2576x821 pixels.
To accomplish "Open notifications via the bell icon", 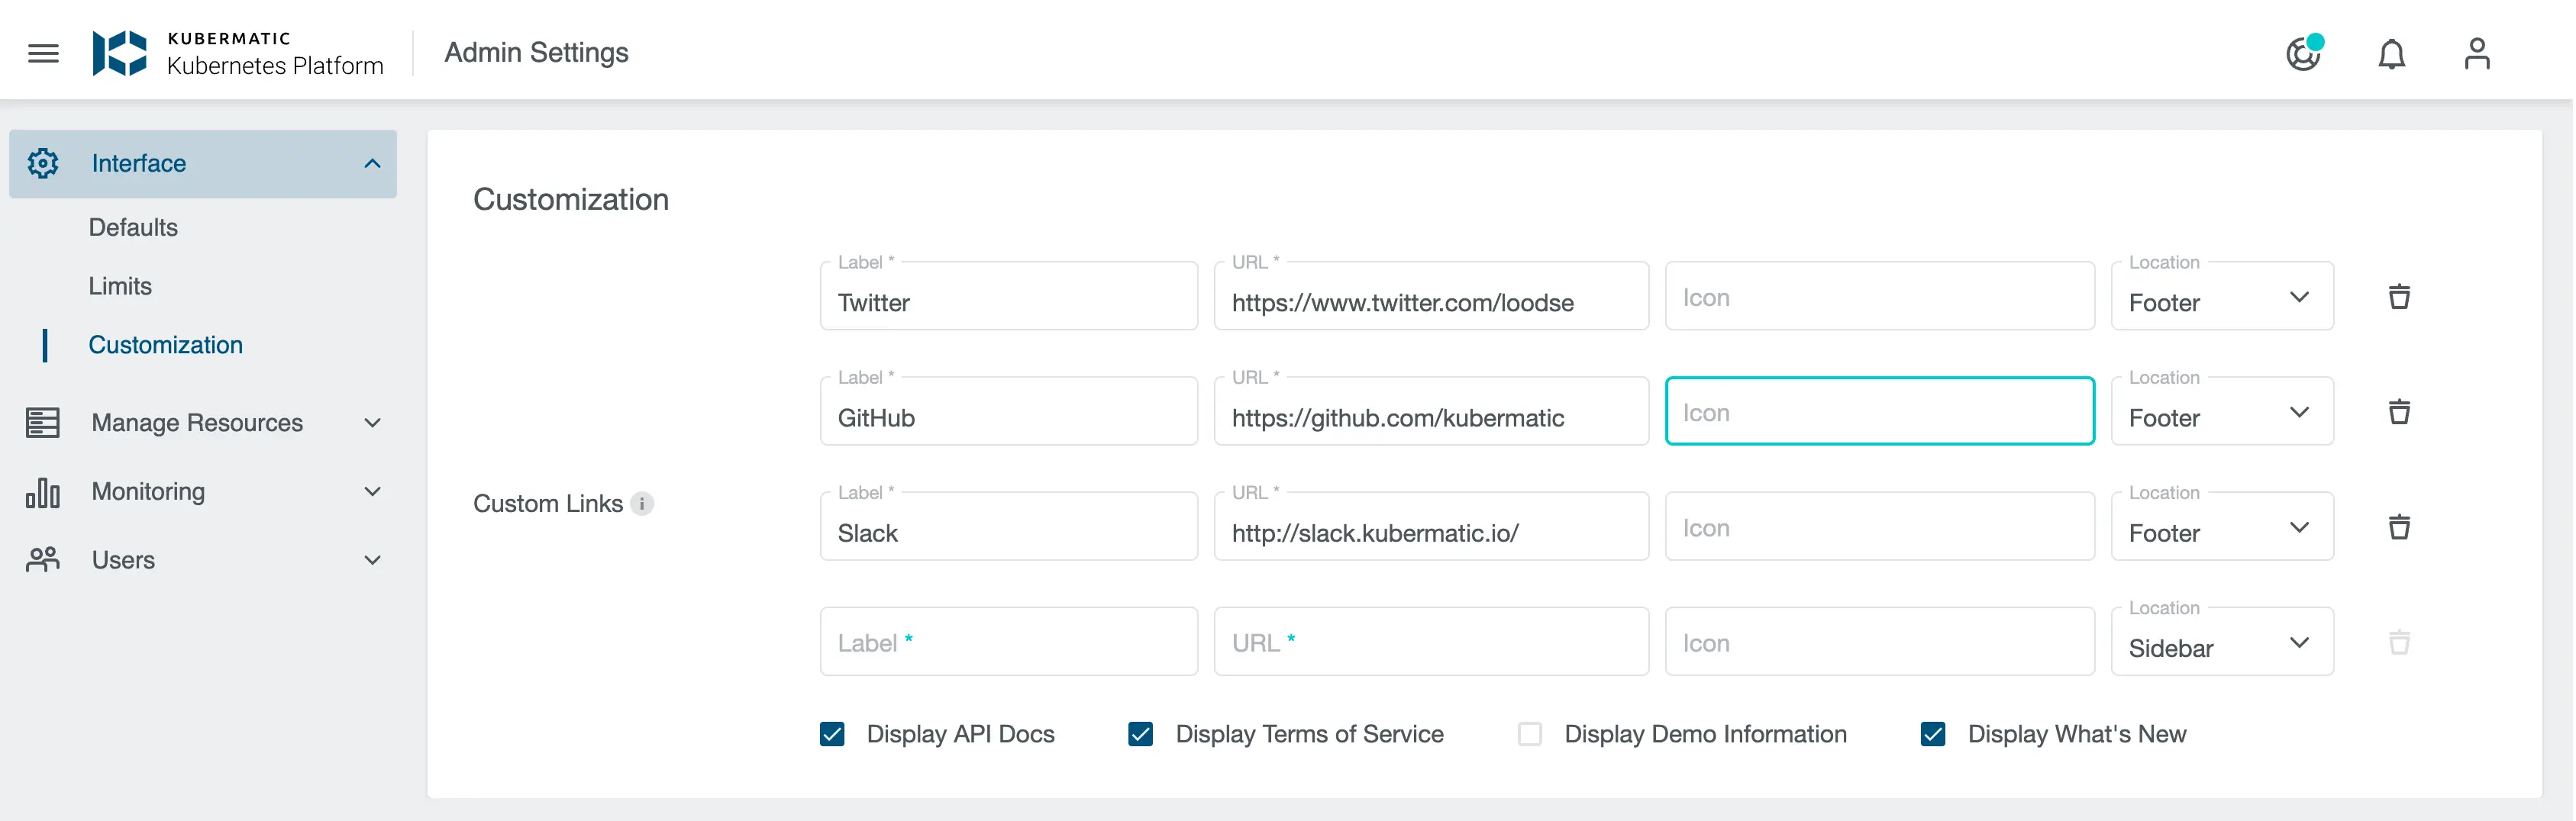I will [2391, 53].
